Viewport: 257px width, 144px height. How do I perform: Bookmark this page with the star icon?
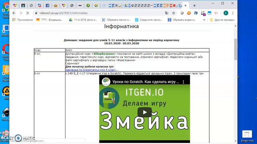pos(173,13)
